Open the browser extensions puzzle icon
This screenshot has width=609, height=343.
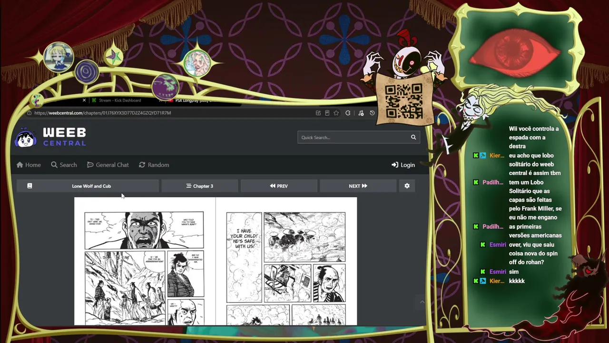tap(348, 113)
